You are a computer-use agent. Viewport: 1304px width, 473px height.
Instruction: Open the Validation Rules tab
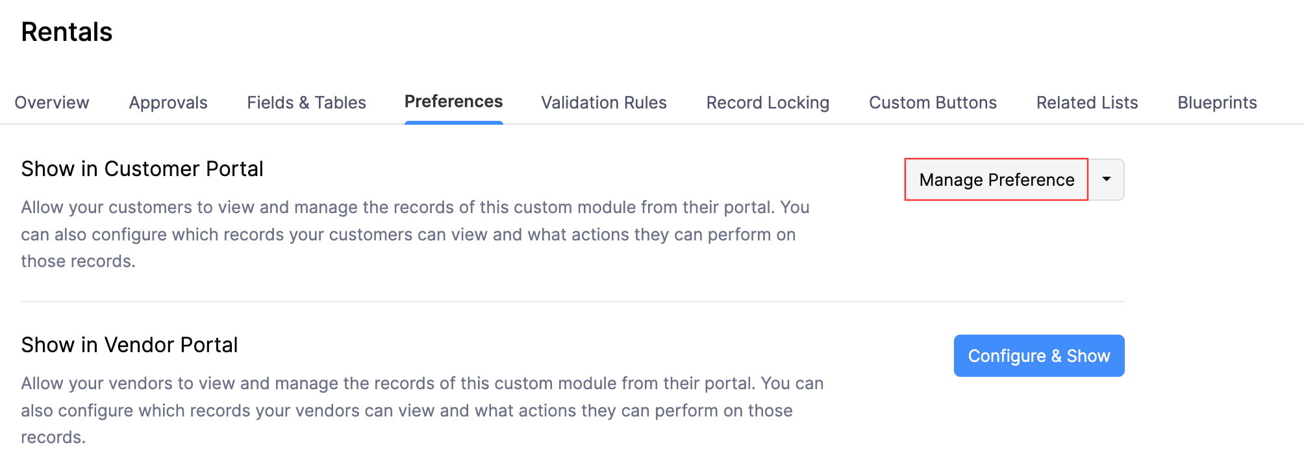603,102
